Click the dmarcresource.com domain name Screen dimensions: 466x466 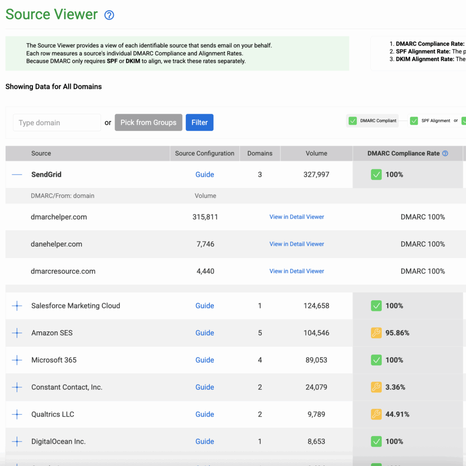[63, 271]
